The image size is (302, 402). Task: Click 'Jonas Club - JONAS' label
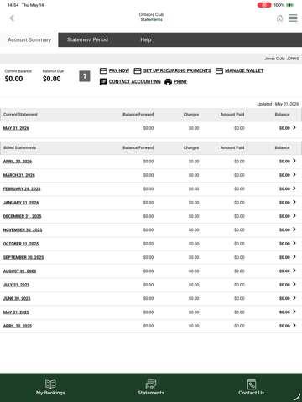pos(282,59)
